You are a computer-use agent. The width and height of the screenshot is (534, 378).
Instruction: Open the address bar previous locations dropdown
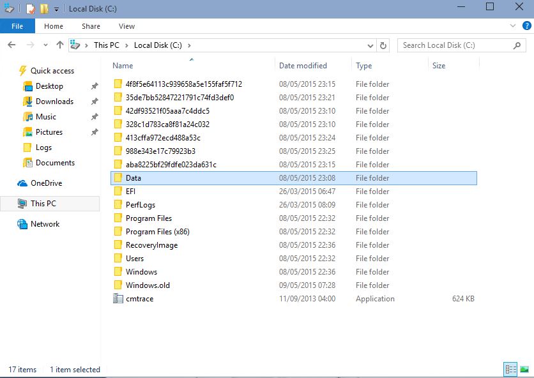(370, 45)
